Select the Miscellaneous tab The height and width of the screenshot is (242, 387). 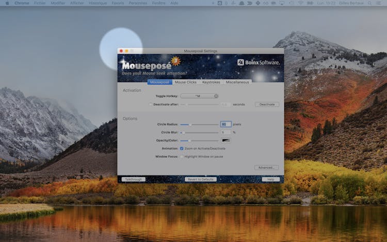click(x=237, y=82)
